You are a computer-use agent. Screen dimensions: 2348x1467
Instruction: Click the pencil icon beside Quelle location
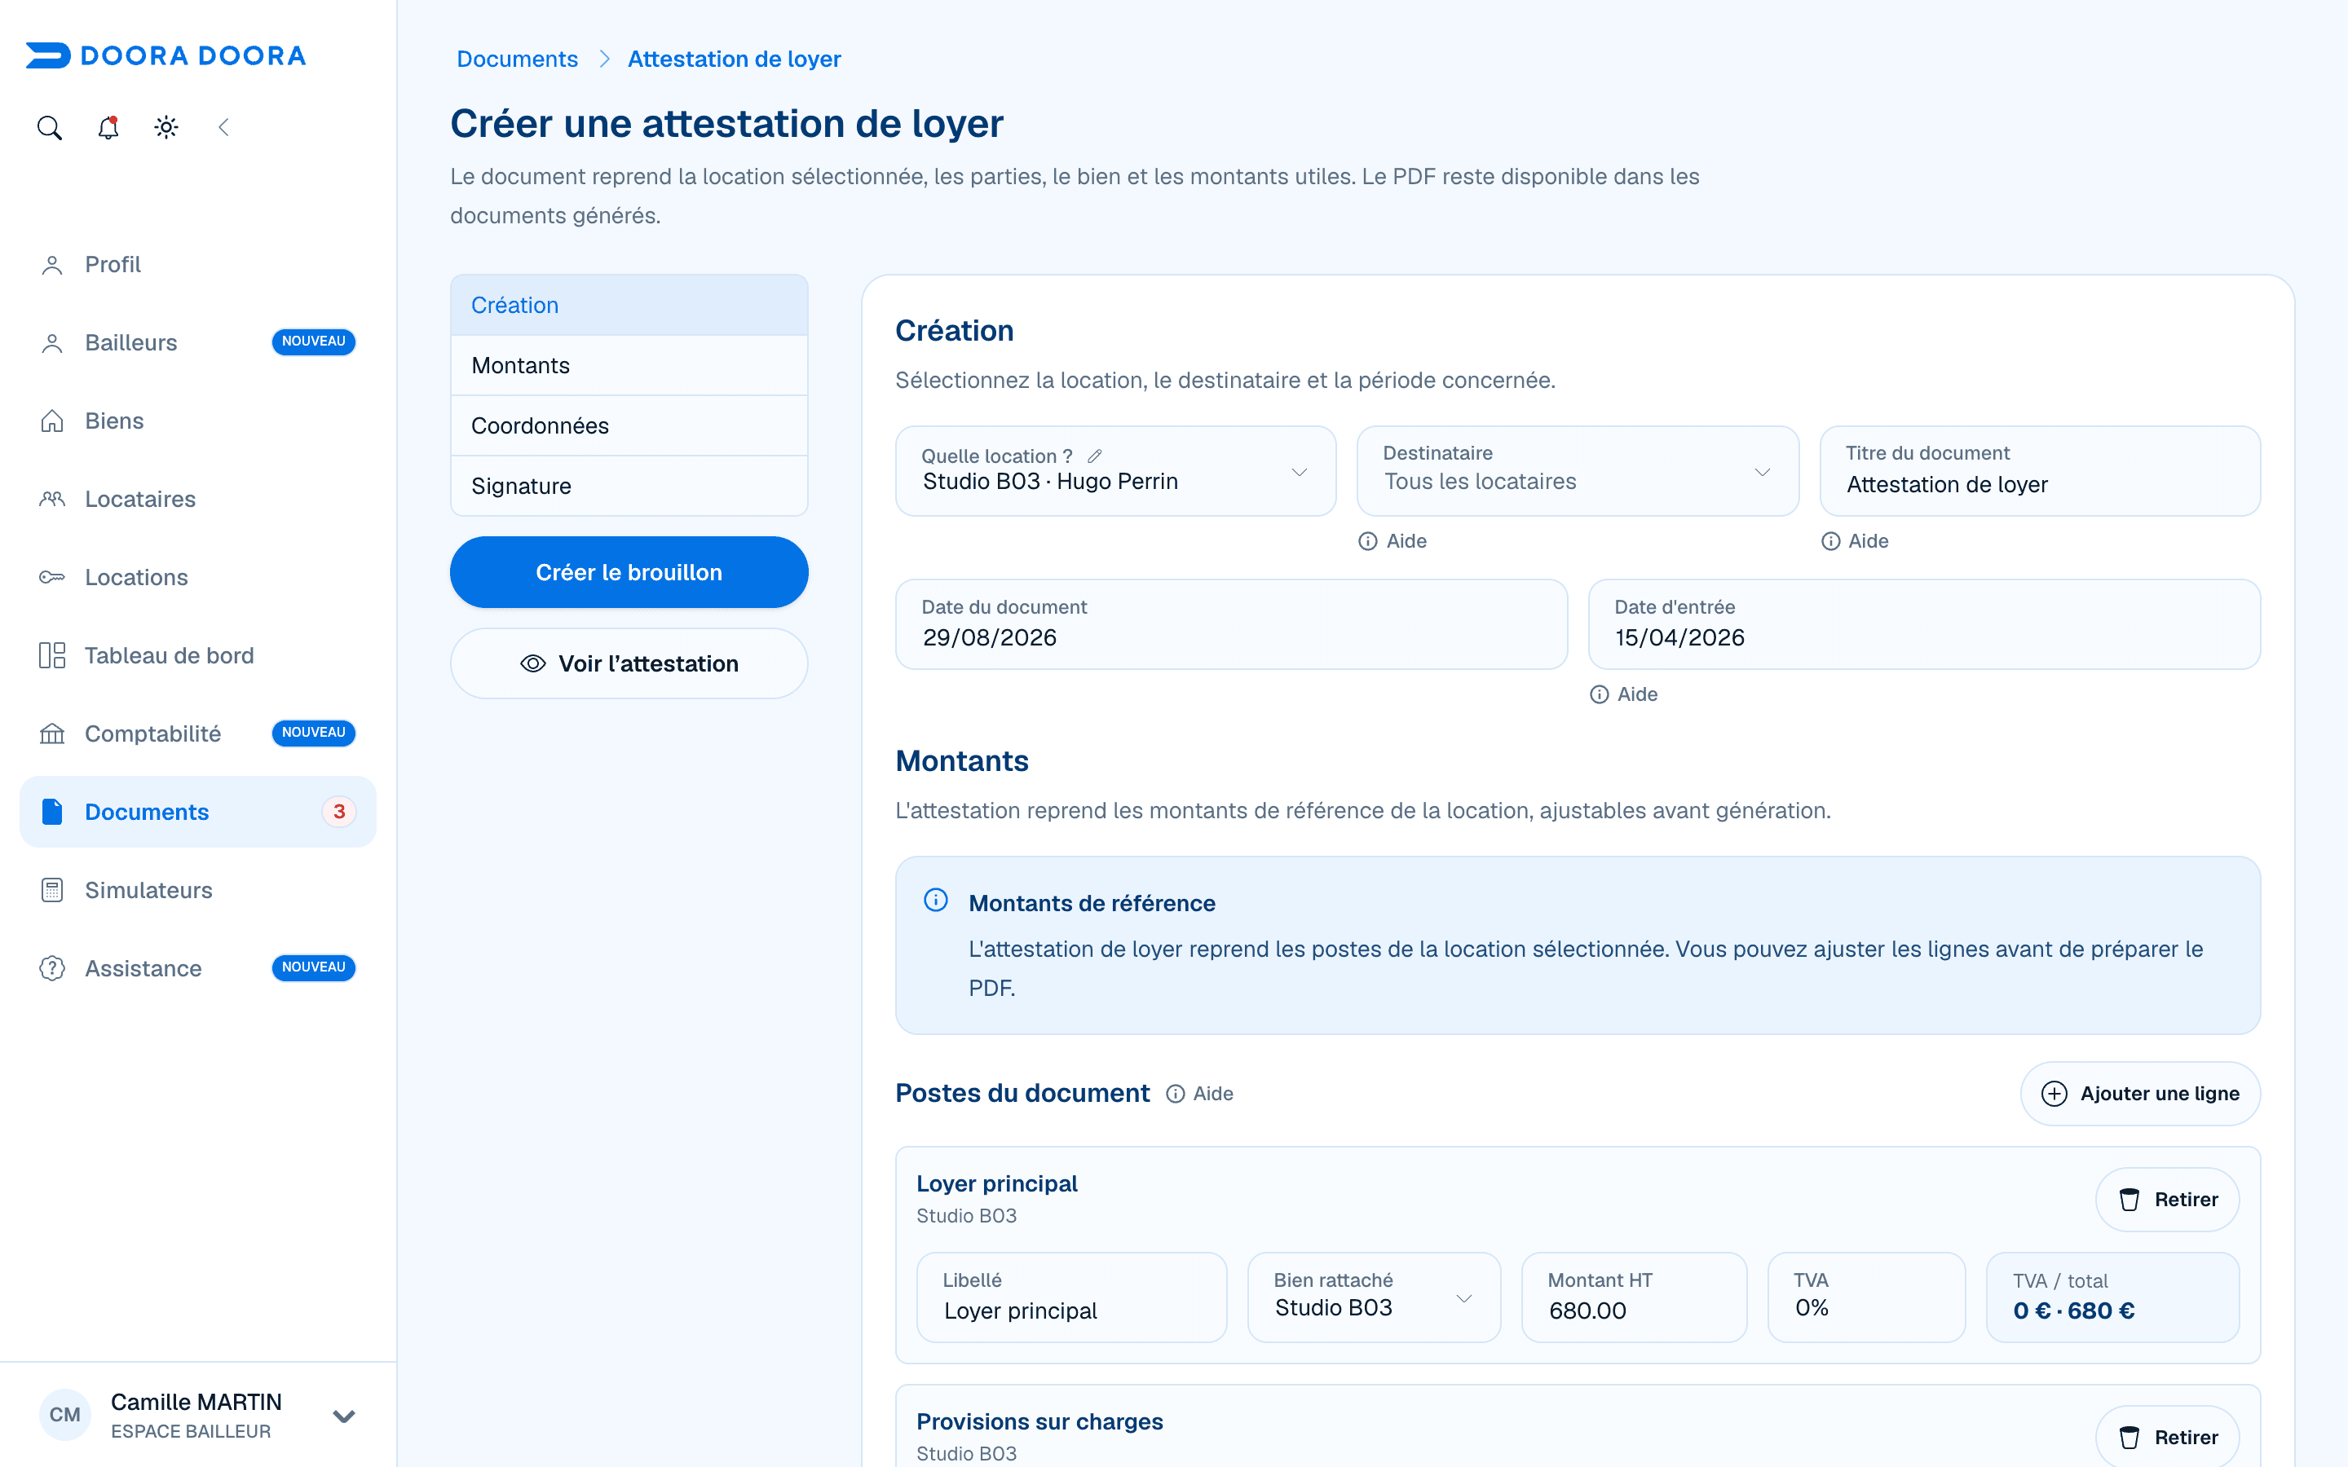1096,456
